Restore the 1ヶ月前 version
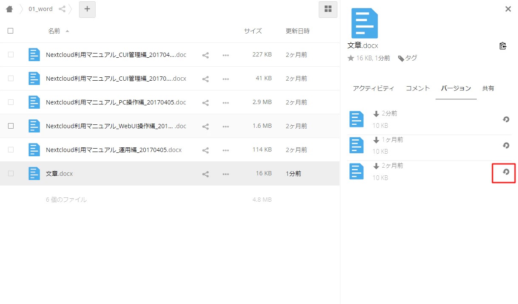The image size is (518, 304). click(506, 146)
